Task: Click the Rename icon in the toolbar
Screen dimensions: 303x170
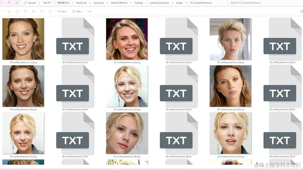Action: [34, 12]
